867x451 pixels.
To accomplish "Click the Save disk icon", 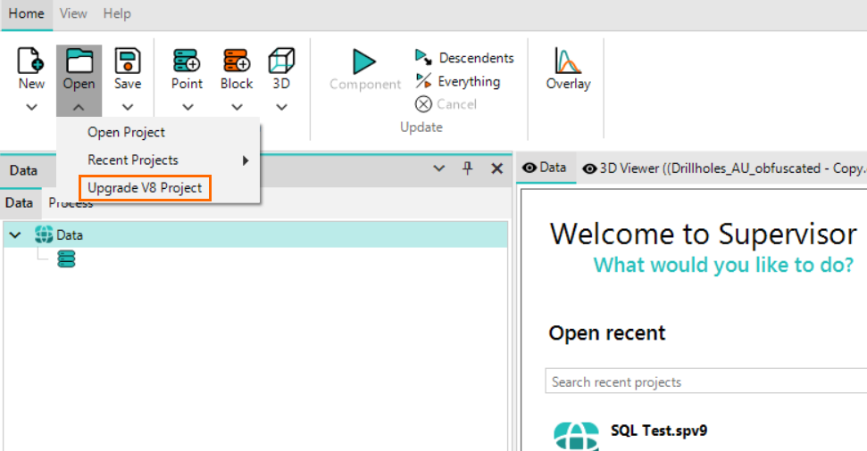I will (x=128, y=61).
